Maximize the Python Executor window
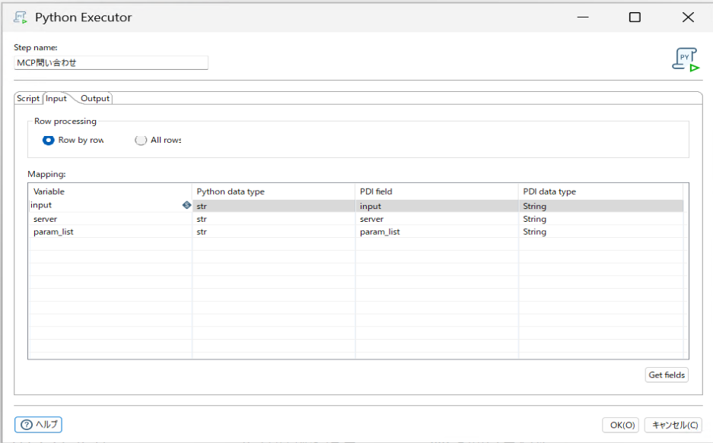Screen dimensions: 713x443 [x=635, y=17]
